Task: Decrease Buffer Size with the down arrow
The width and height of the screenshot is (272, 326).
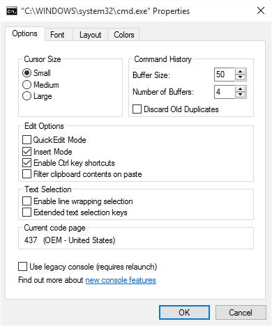Action: point(240,77)
